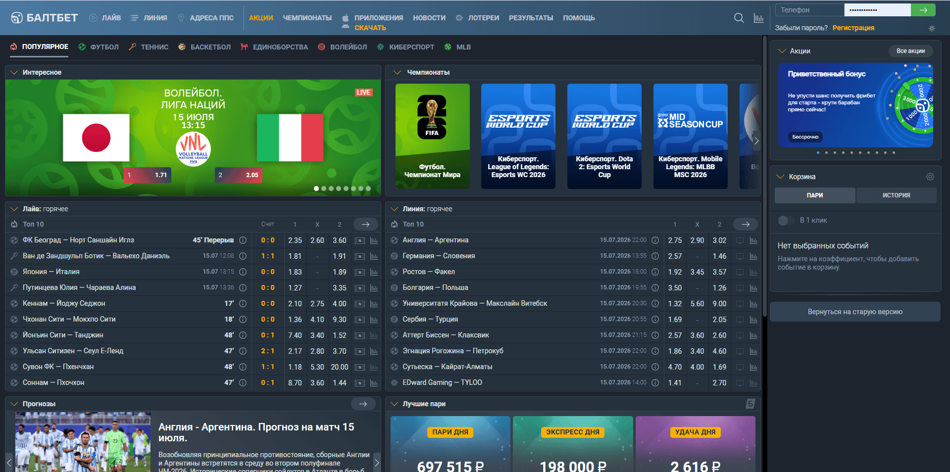Open the search magnifier icon

(x=739, y=18)
